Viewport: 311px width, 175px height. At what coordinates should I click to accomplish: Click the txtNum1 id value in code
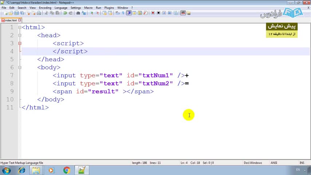coord(155,75)
